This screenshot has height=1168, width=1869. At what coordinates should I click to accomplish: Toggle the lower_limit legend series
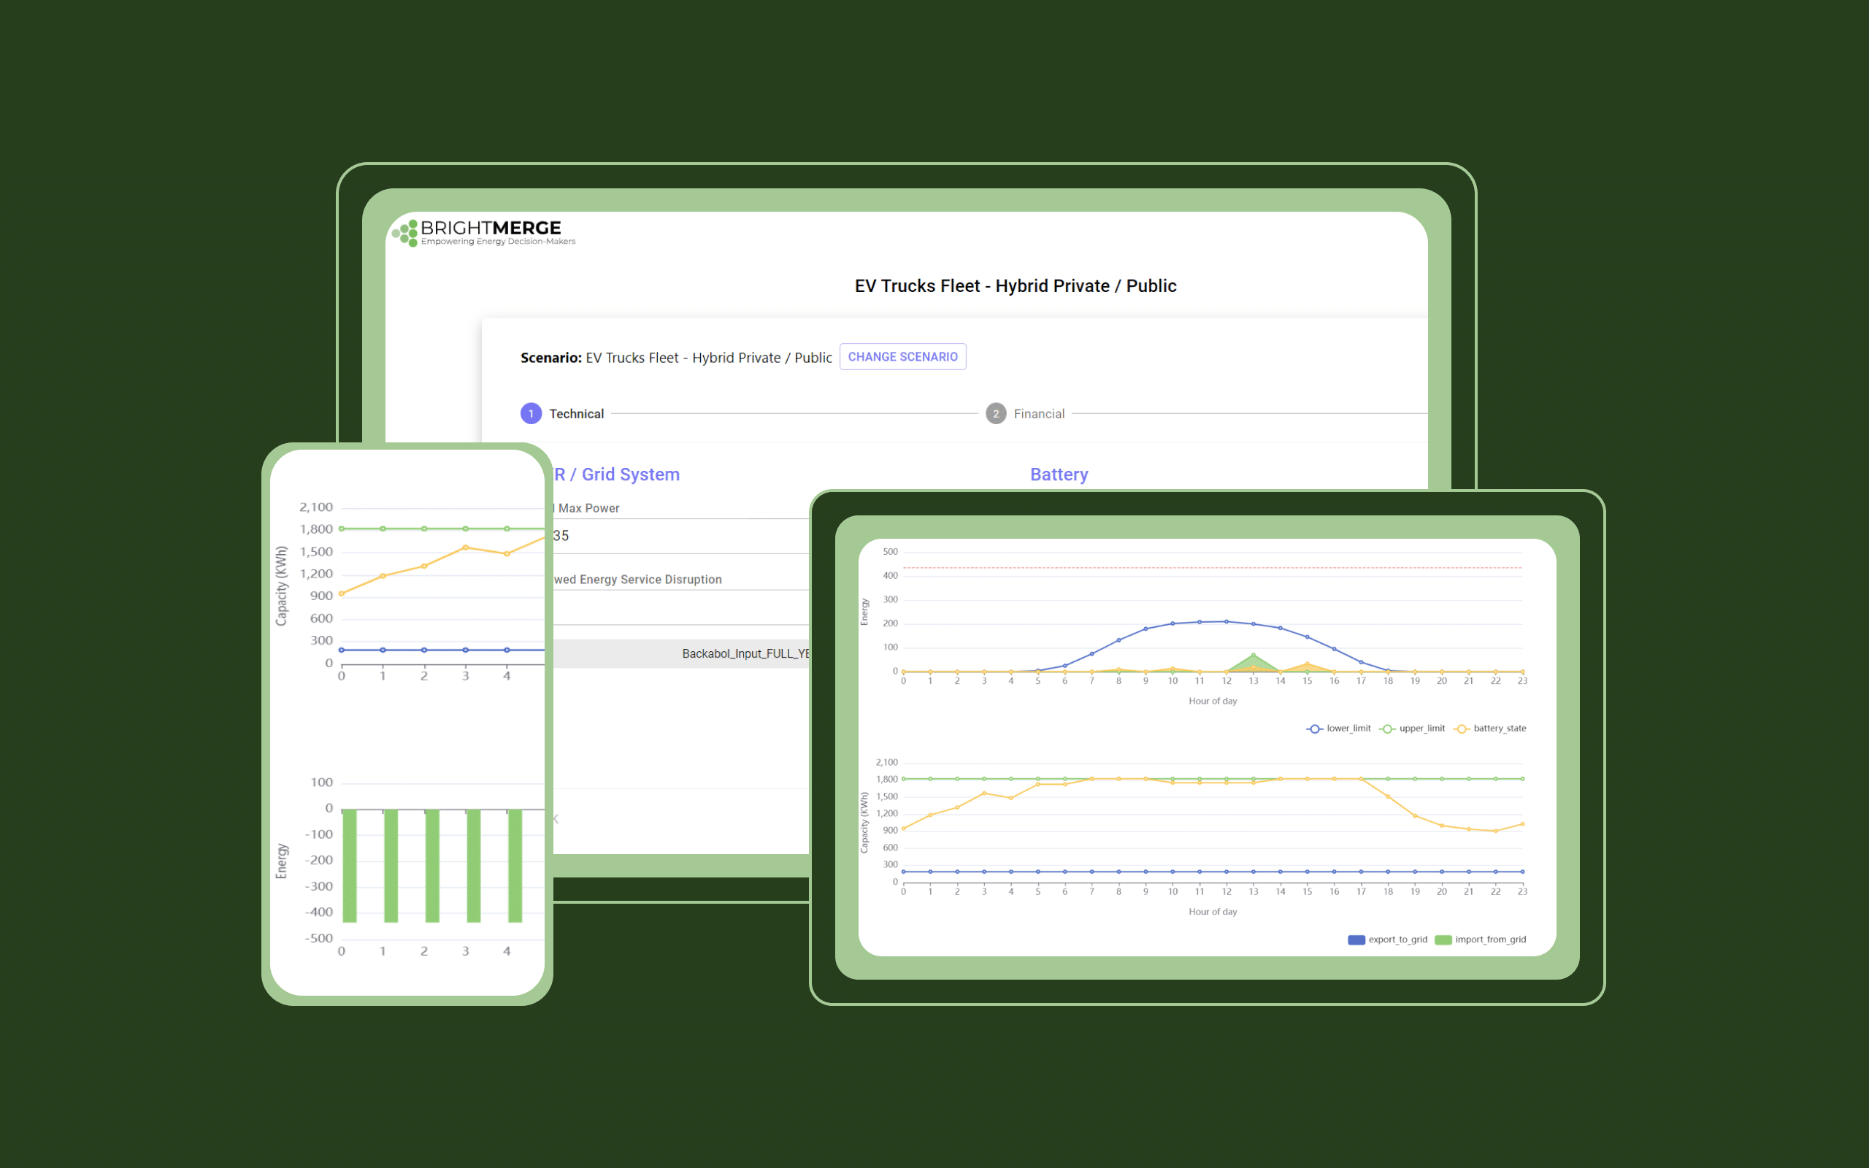click(x=1338, y=729)
